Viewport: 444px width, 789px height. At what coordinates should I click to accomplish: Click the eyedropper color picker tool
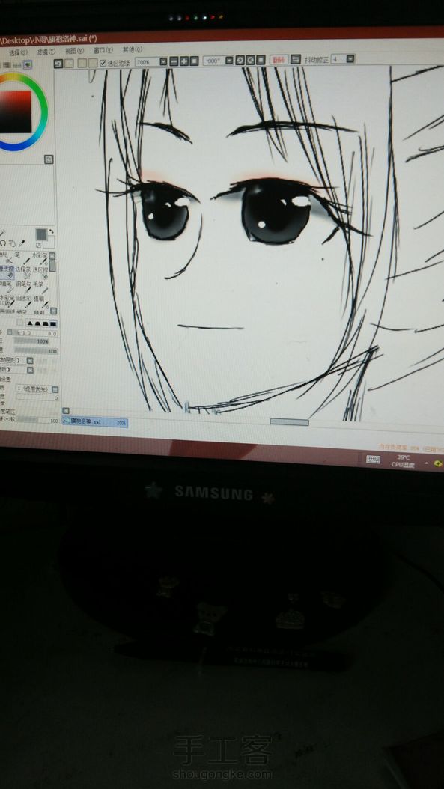pos(22,243)
